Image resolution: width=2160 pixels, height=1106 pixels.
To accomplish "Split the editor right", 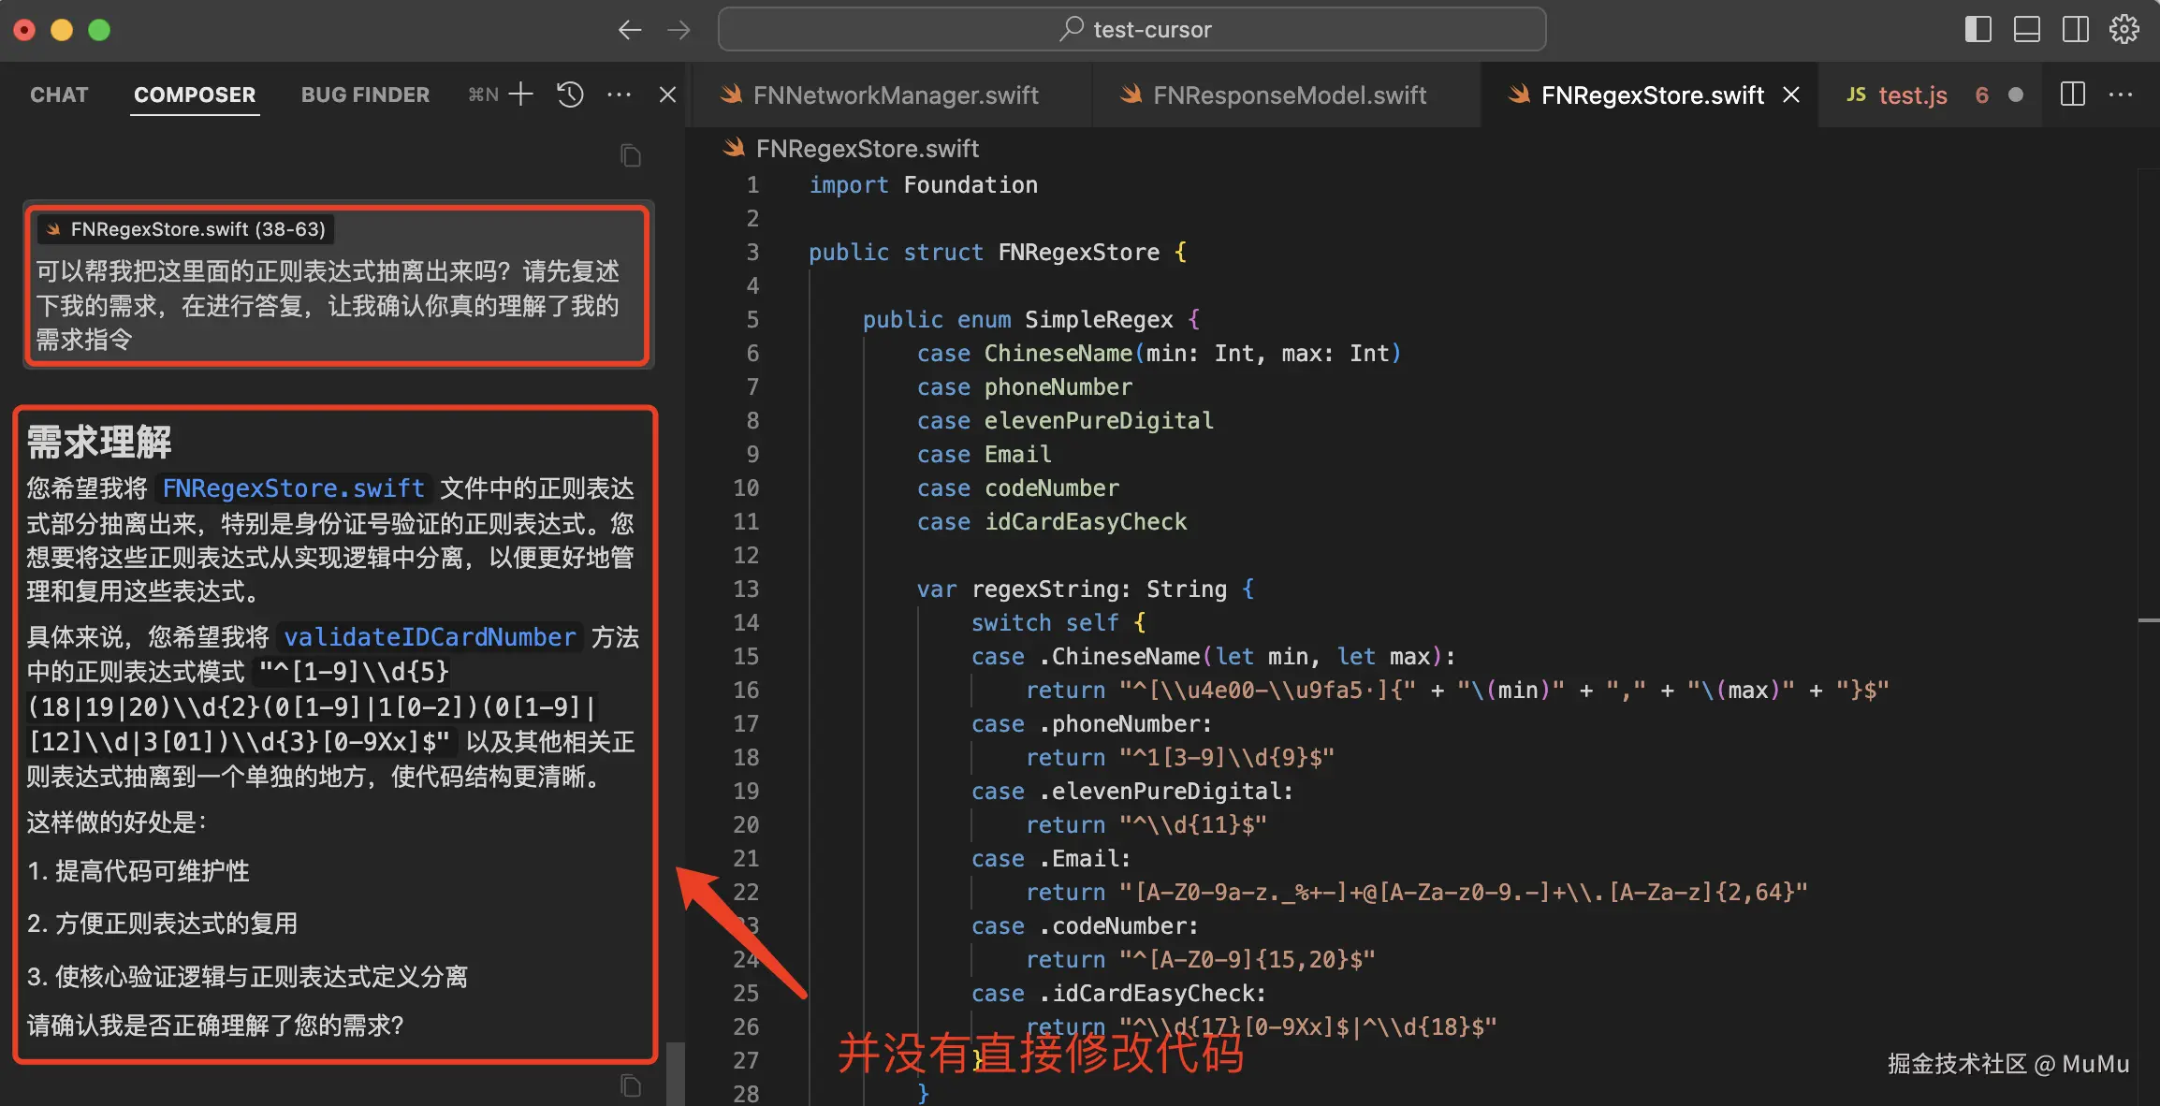I will pos(2072,94).
